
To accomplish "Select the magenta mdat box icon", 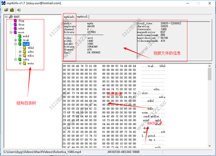I will 15,28.
